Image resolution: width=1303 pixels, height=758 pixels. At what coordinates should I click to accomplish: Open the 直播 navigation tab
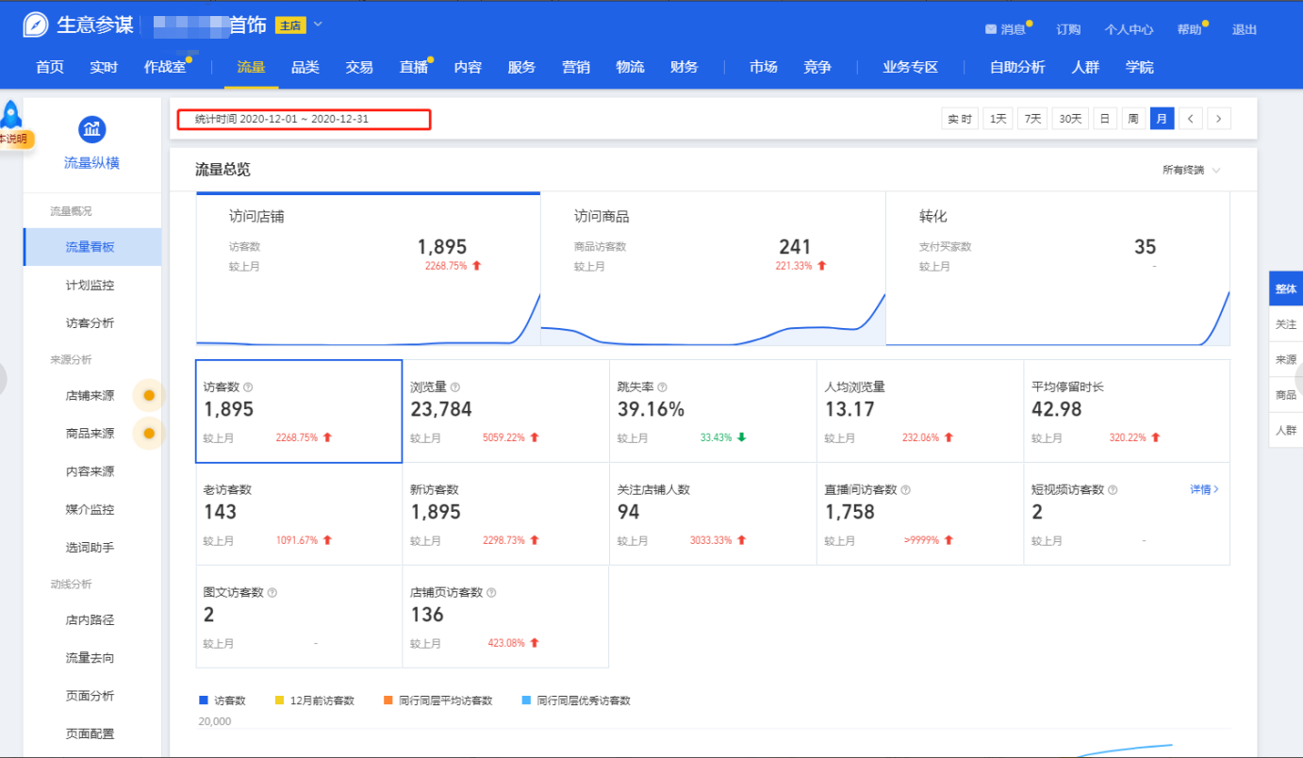(413, 67)
